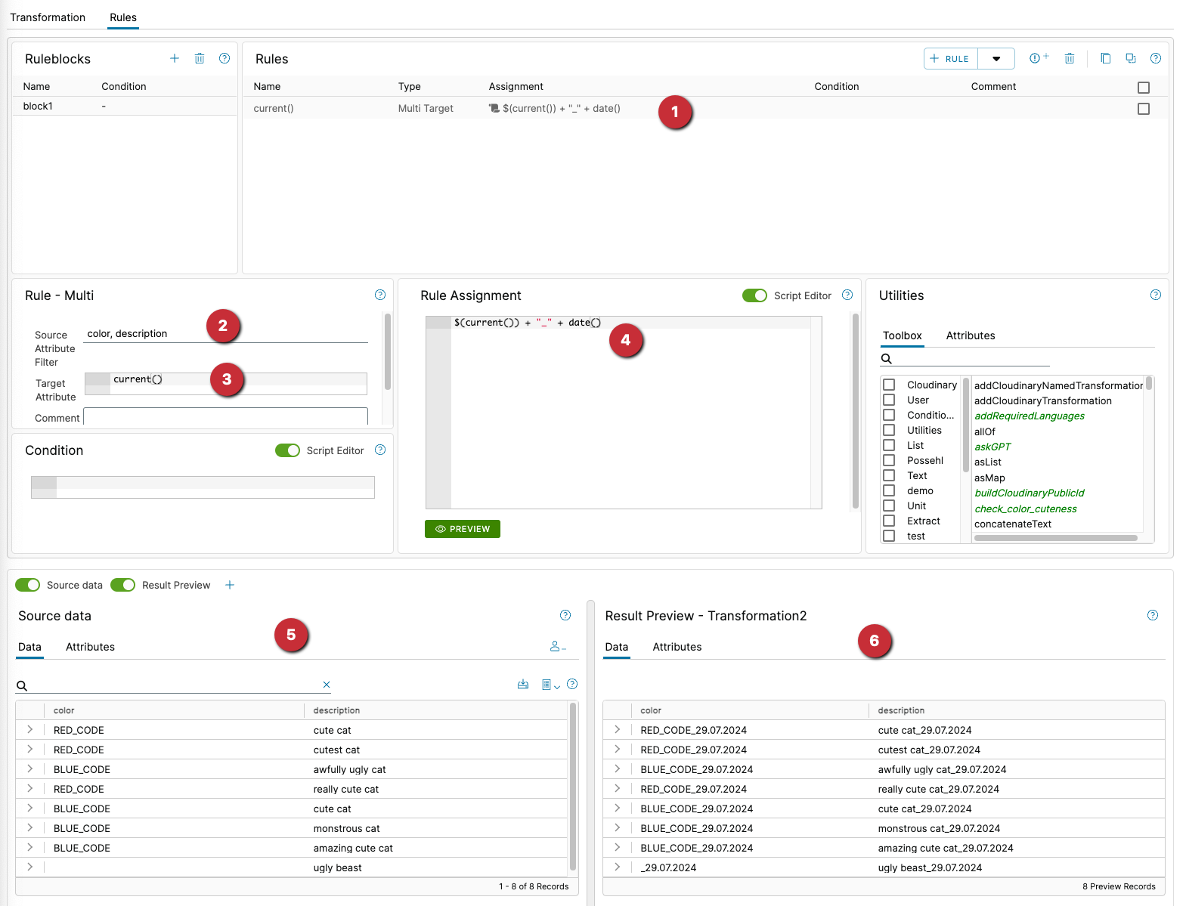The width and height of the screenshot is (1186, 906).
Task: Click the Comment input field
Action: coord(225,417)
